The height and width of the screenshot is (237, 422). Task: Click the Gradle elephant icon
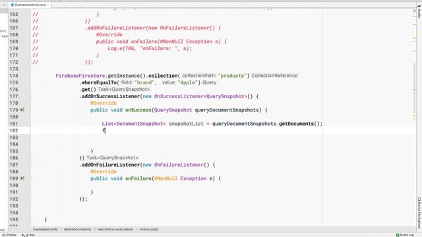click(419, 6)
